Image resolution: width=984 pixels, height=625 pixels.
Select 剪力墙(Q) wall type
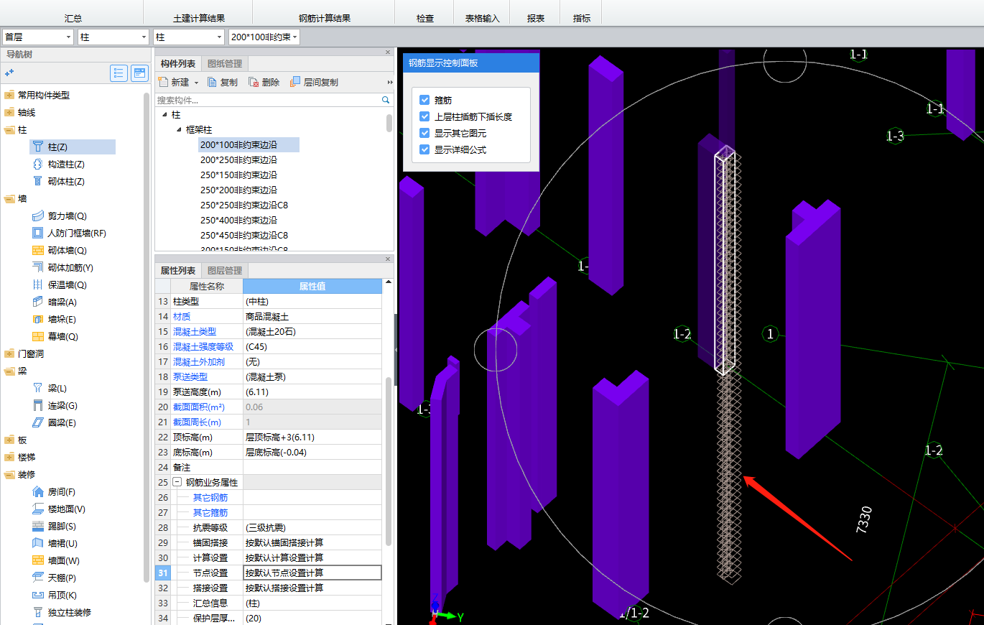click(x=67, y=216)
